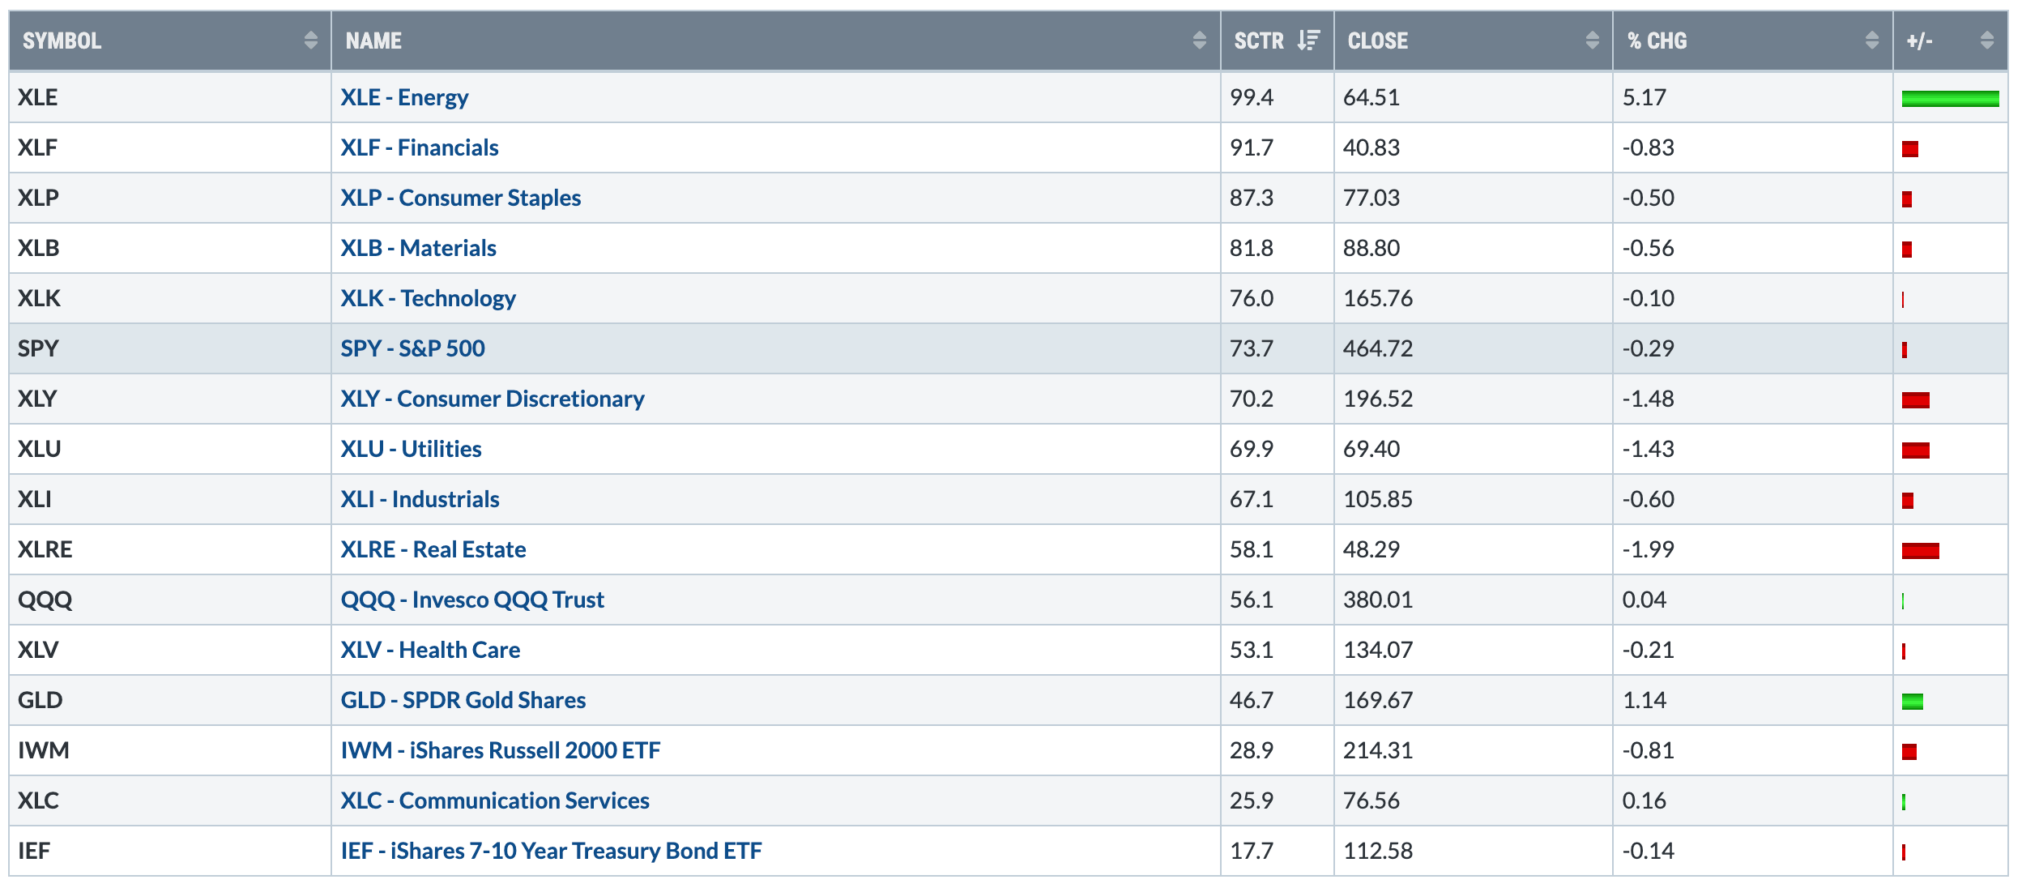
Task: Sort table by the SYMBOL sort arrows
Action: 310,41
